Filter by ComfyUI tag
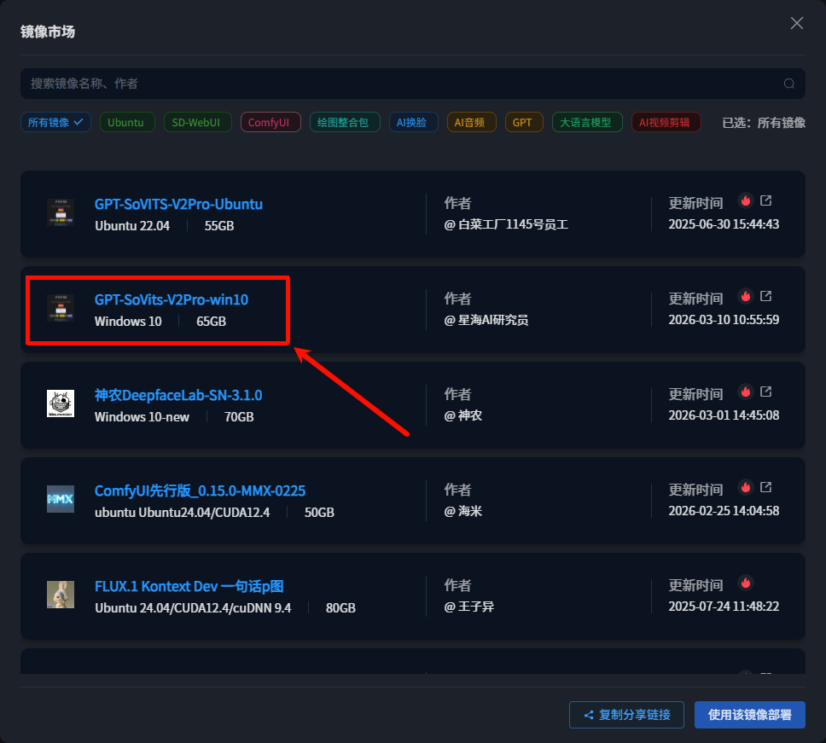 [x=270, y=122]
